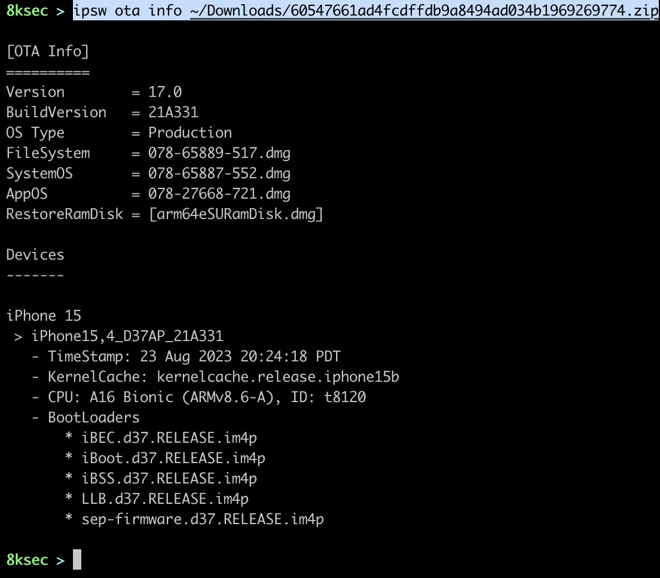The image size is (660, 578).
Task: Click the 8ksec prompt on the first line
Action: 27,11
